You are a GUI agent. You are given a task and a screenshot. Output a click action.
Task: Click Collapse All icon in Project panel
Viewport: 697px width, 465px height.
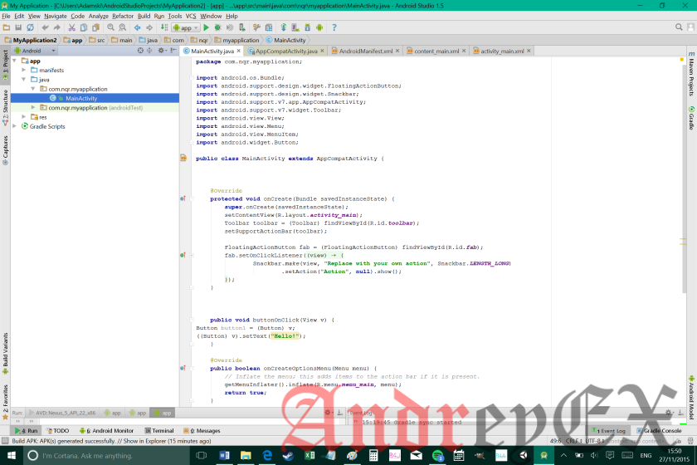(150, 51)
